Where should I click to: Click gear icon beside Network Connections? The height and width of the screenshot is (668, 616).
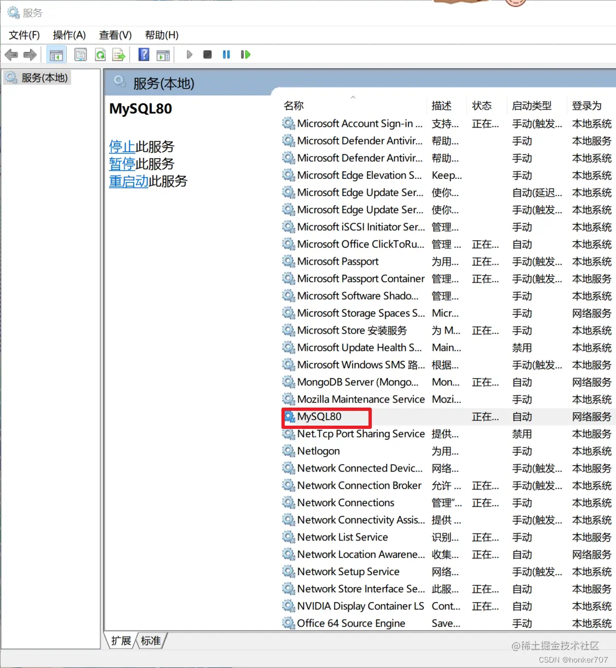pos(289,503)
